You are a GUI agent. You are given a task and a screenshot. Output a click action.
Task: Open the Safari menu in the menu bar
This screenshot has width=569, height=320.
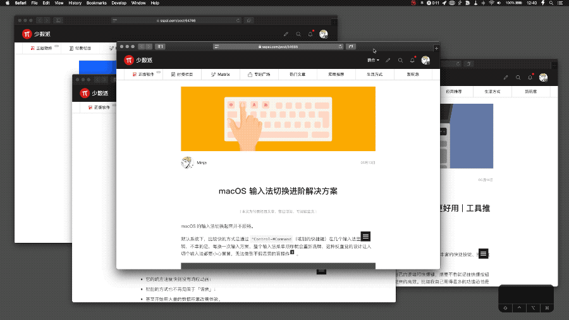pos(20,3)
